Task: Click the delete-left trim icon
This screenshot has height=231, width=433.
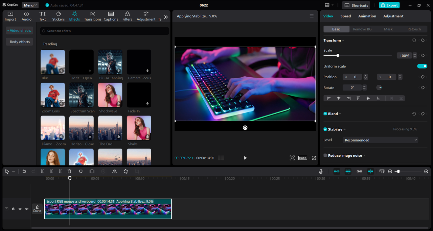Action: (51, 172)
